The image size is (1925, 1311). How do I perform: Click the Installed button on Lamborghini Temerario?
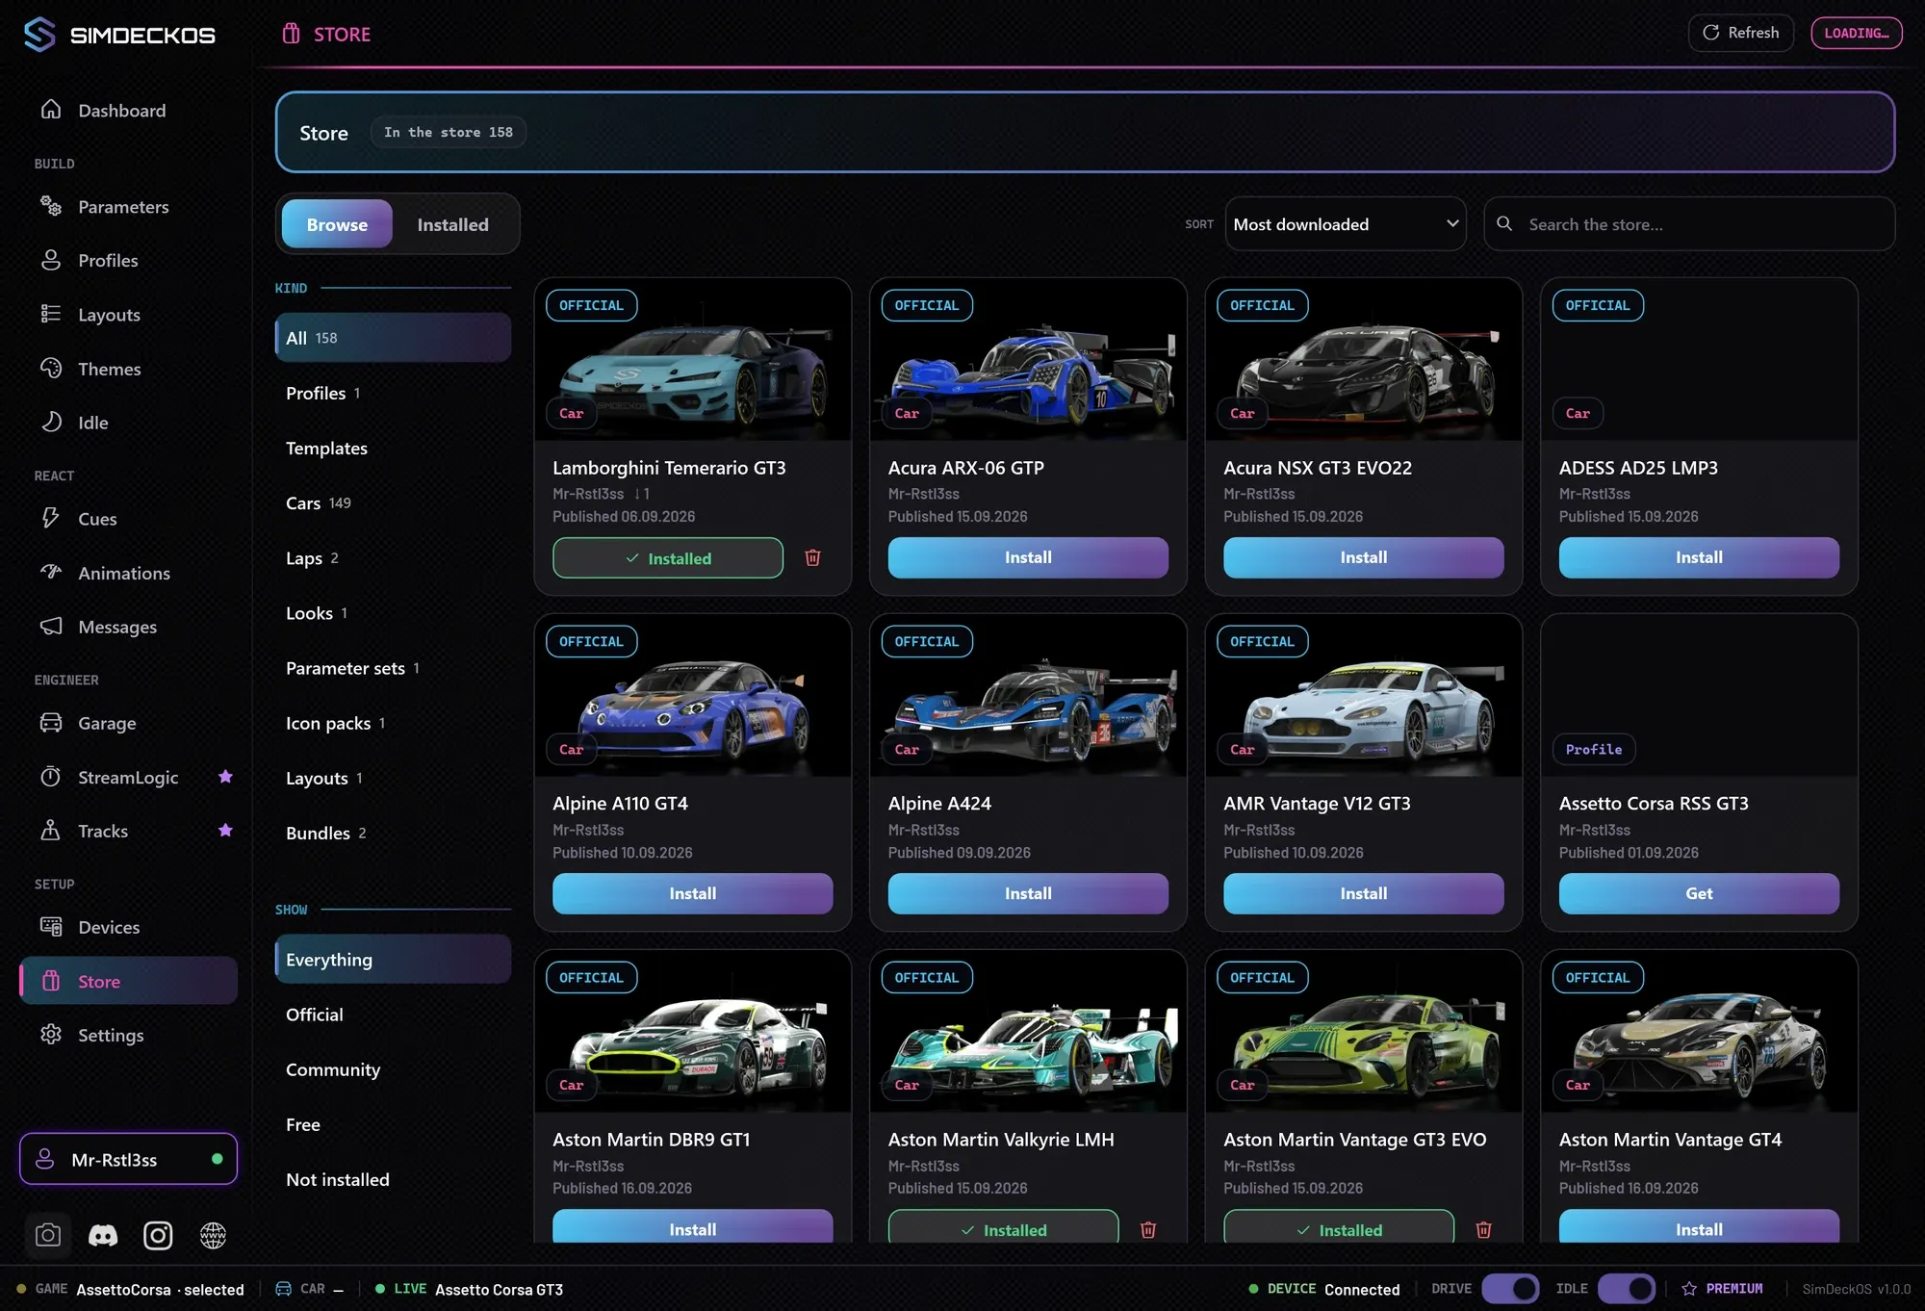pos(668,557)
